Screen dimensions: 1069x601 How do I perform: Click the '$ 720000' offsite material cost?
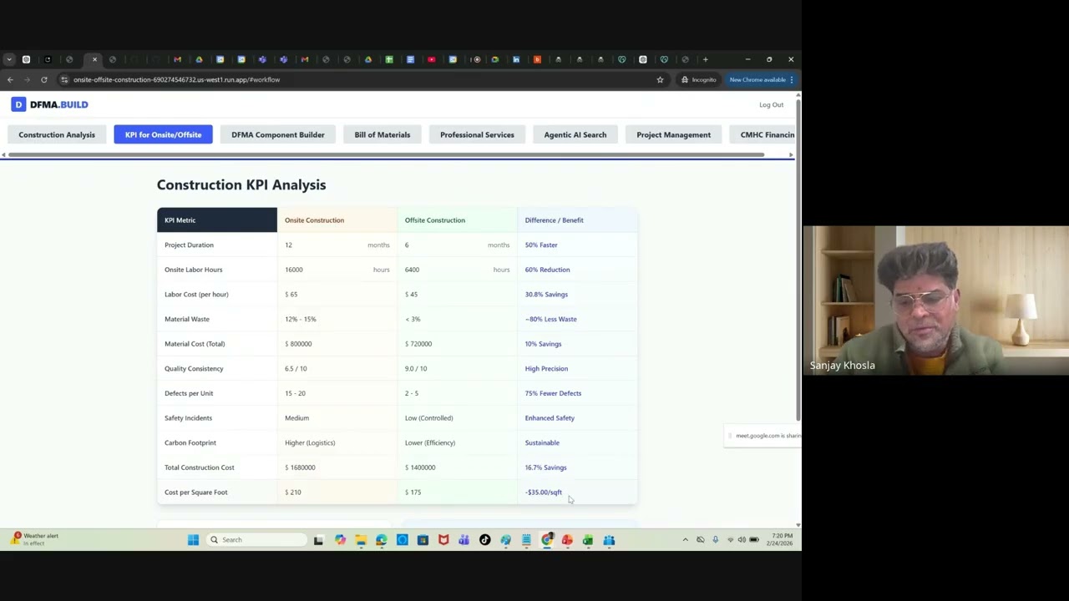point(418,344)
